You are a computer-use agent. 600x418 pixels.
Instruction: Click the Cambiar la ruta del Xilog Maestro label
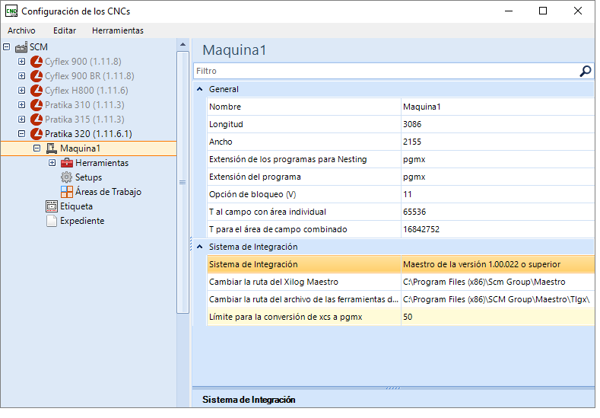274,282
